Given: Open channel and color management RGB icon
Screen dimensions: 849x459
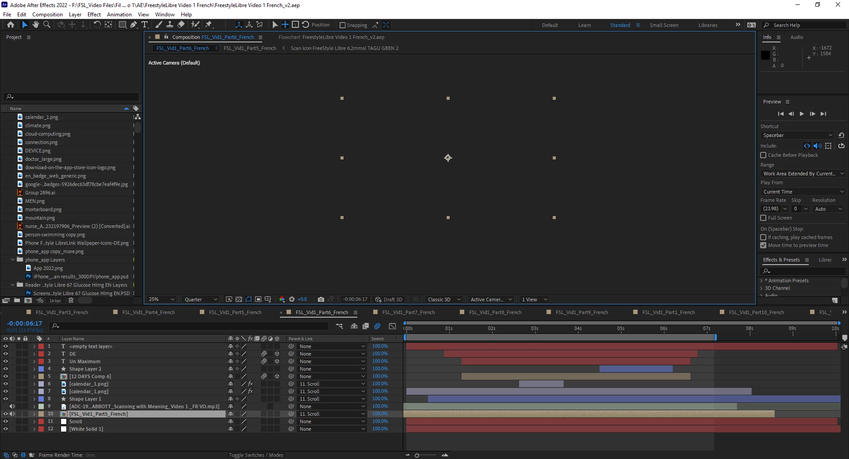Looking at the screenshot, I should (282, 299).
